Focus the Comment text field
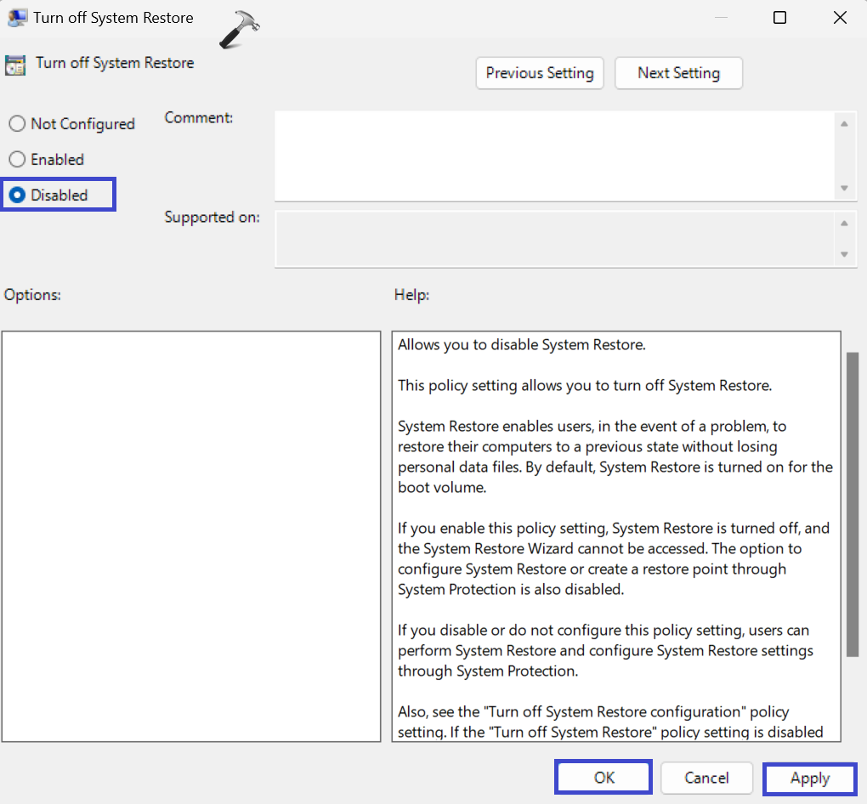 tap(552, 156)
